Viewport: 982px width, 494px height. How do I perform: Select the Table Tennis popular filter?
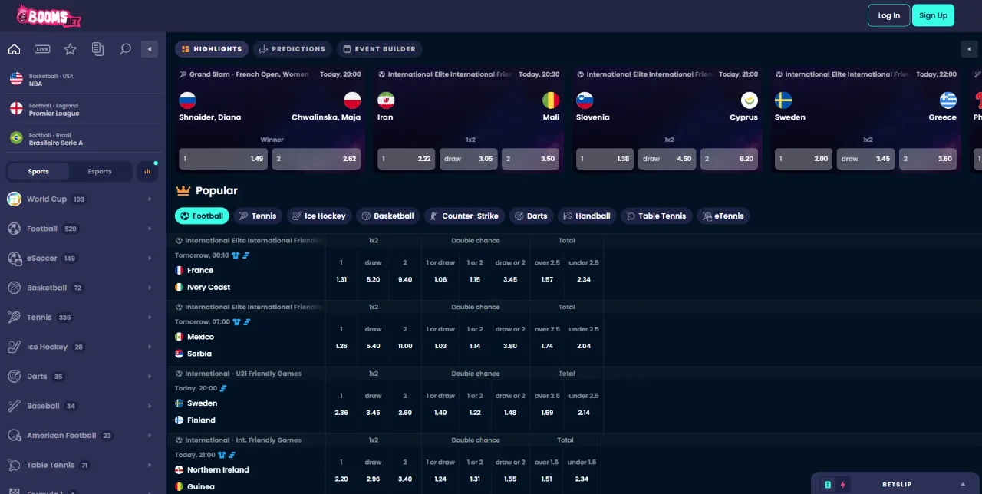657,216
